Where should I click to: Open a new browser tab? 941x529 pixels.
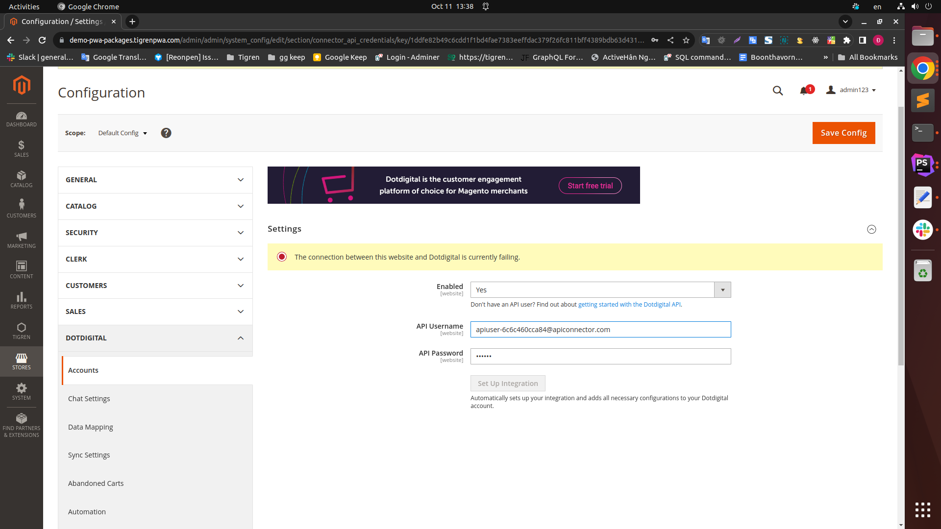132,22
